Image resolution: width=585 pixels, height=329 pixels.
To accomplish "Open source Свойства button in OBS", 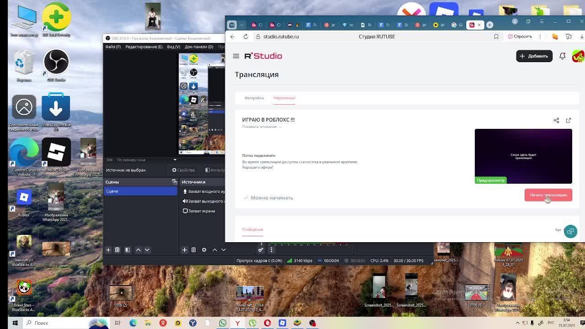I will [x=183, y=170].
